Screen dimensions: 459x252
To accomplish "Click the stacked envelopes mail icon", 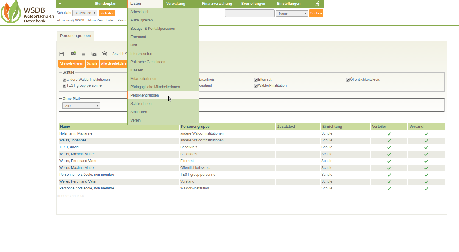I will 94,54.
